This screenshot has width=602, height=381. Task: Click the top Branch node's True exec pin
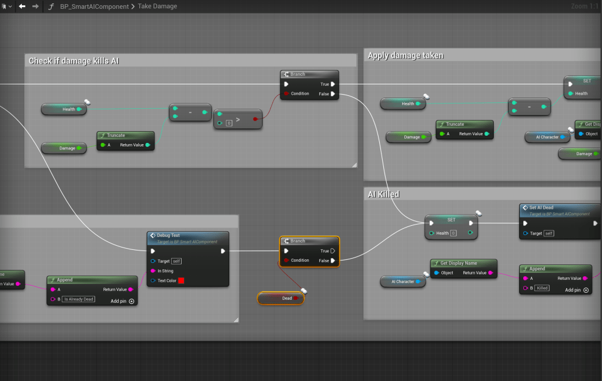click(x=333, y=84)
